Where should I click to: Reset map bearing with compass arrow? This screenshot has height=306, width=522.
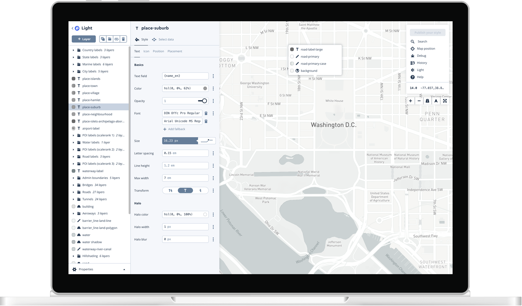click(x=436, y=101)
